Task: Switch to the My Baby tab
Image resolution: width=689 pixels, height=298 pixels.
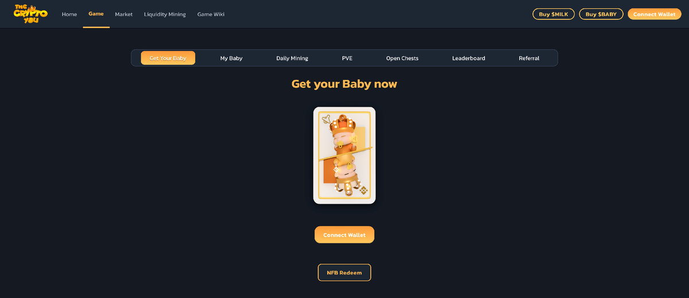Action: pyautogui.click(x=231, y=58)
